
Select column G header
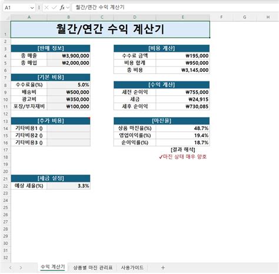[245, 17]
